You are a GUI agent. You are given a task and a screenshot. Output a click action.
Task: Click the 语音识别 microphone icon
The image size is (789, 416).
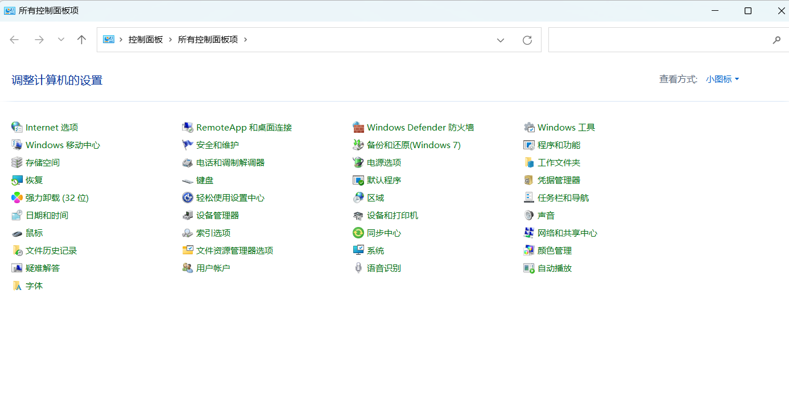(x=358, y=268)
